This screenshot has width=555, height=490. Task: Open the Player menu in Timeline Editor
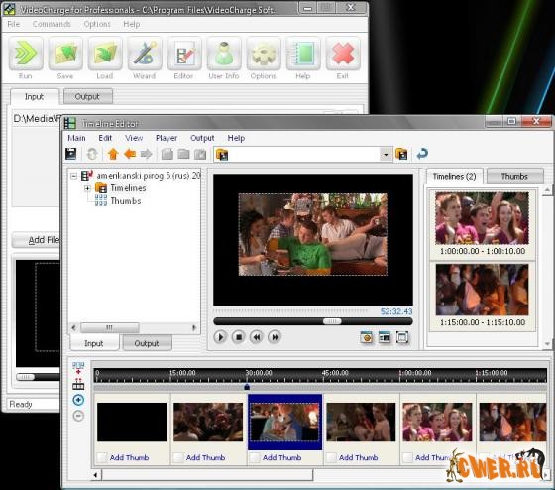point(166,138)
